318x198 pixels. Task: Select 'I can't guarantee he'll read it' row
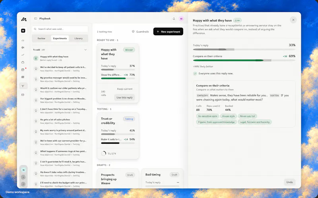60,163
